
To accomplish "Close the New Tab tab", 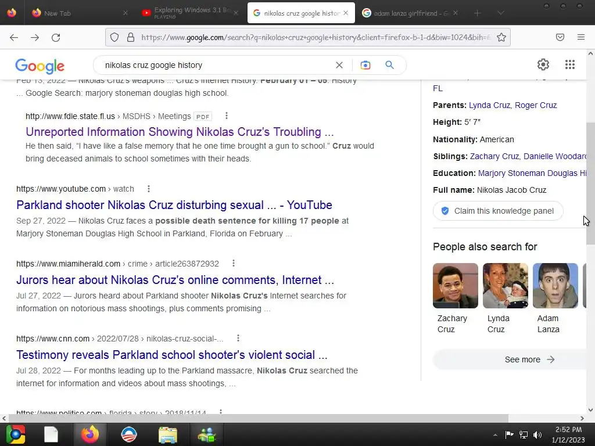I will click(x=126, y=13).
